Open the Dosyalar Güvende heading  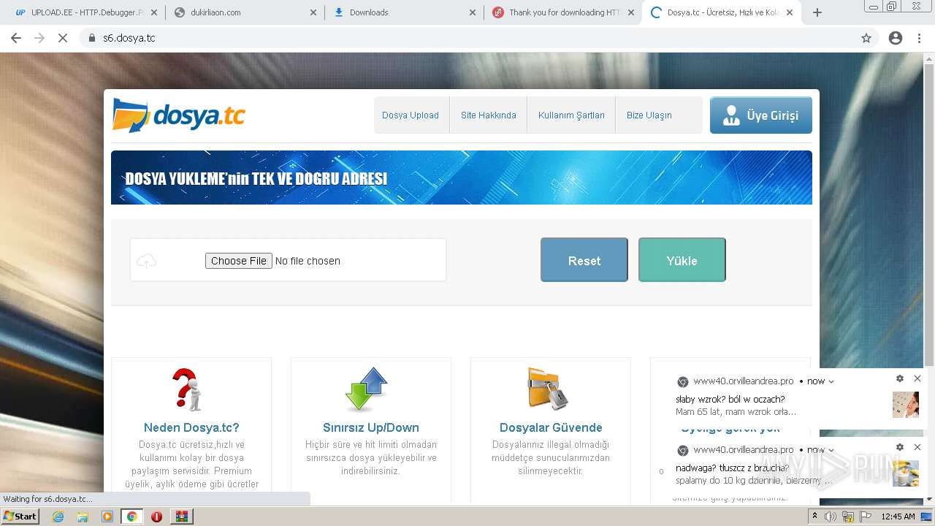pyautogui.click(x=551, y=428)
